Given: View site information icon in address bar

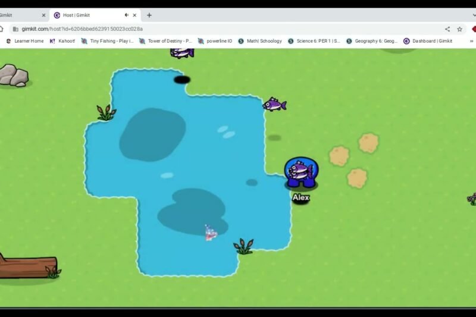Looking at the screenshot, I should [15, 29].
